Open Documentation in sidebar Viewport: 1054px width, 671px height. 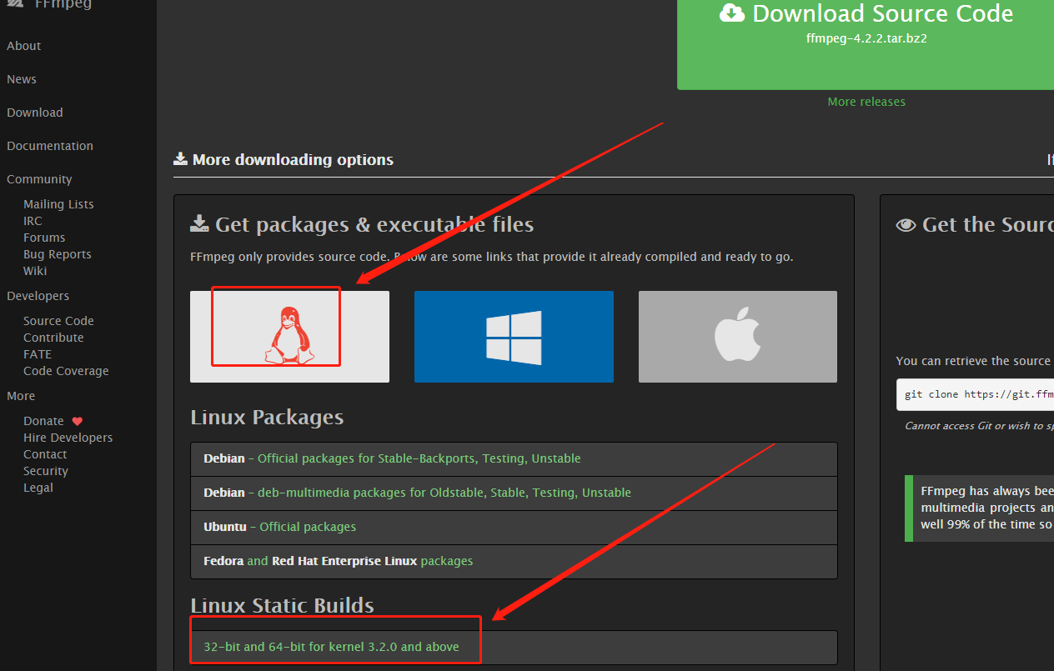50,146
